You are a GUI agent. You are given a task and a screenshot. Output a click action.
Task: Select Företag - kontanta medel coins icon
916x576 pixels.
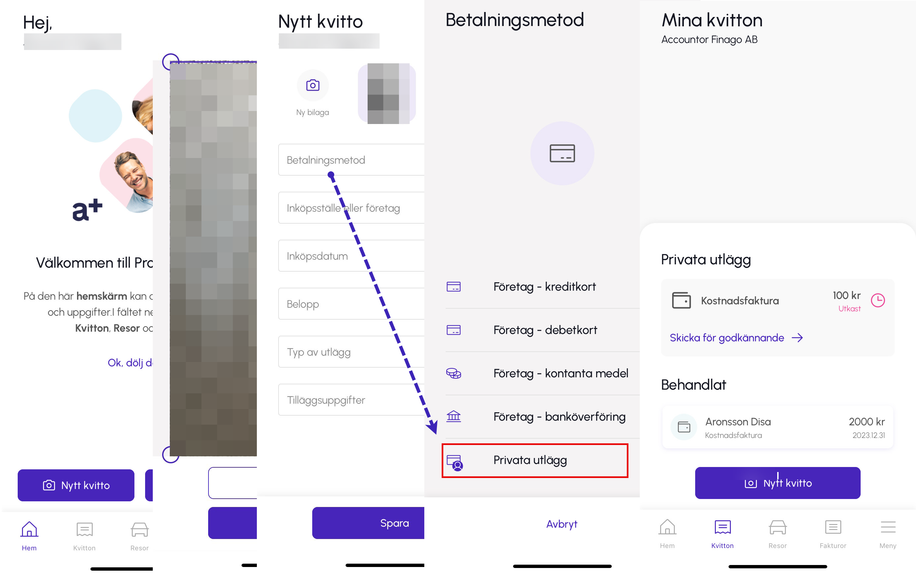coord(453,373)
